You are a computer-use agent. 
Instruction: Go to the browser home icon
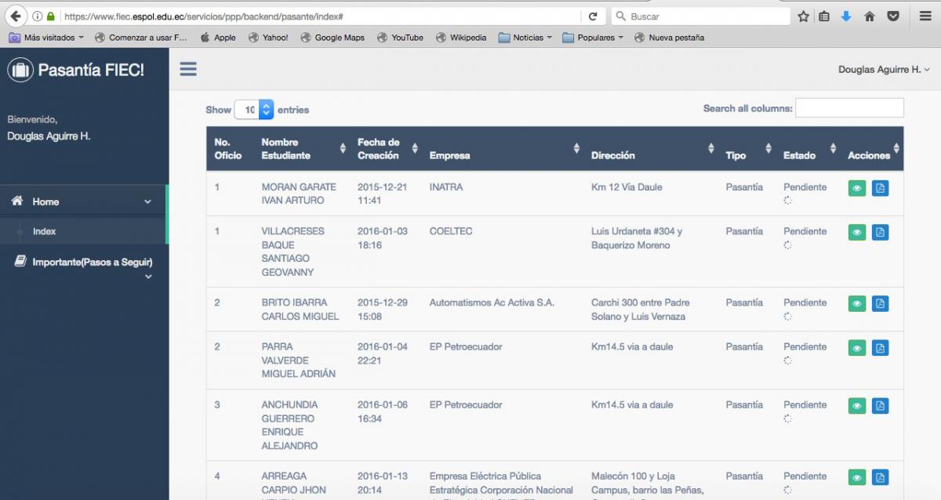[870, 16]
